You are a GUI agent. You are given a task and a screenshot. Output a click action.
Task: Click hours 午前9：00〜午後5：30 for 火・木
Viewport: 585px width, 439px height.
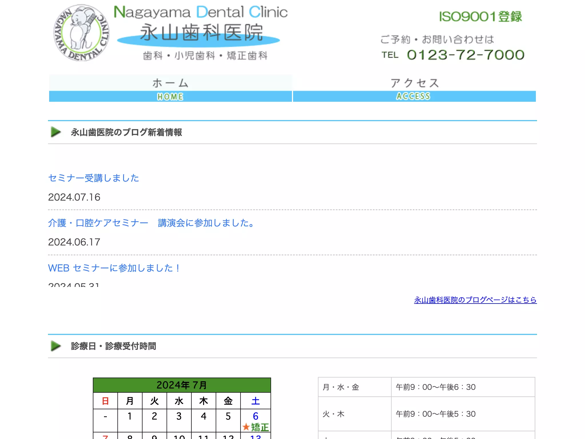(x=436, y=414)
